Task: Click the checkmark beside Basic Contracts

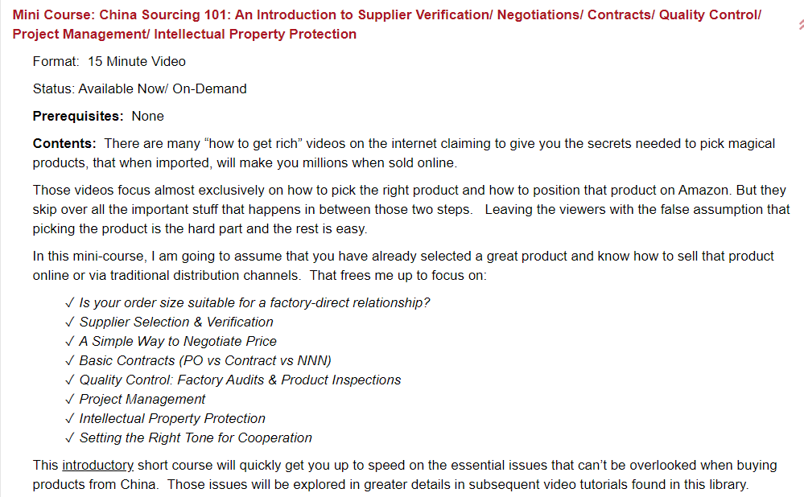Action: [71, 361]
